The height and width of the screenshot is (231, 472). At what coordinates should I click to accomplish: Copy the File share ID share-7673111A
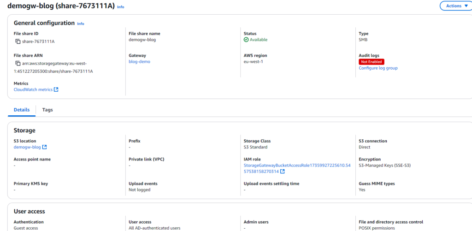point(18,41)
